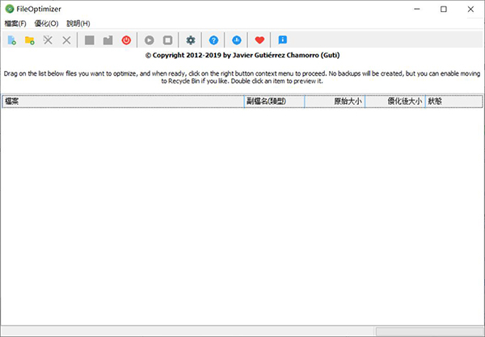The width and height of the screenshot is (485, 337).
Task: Click the gray chart-shaped toolbar icon
Action: (108, 40)
